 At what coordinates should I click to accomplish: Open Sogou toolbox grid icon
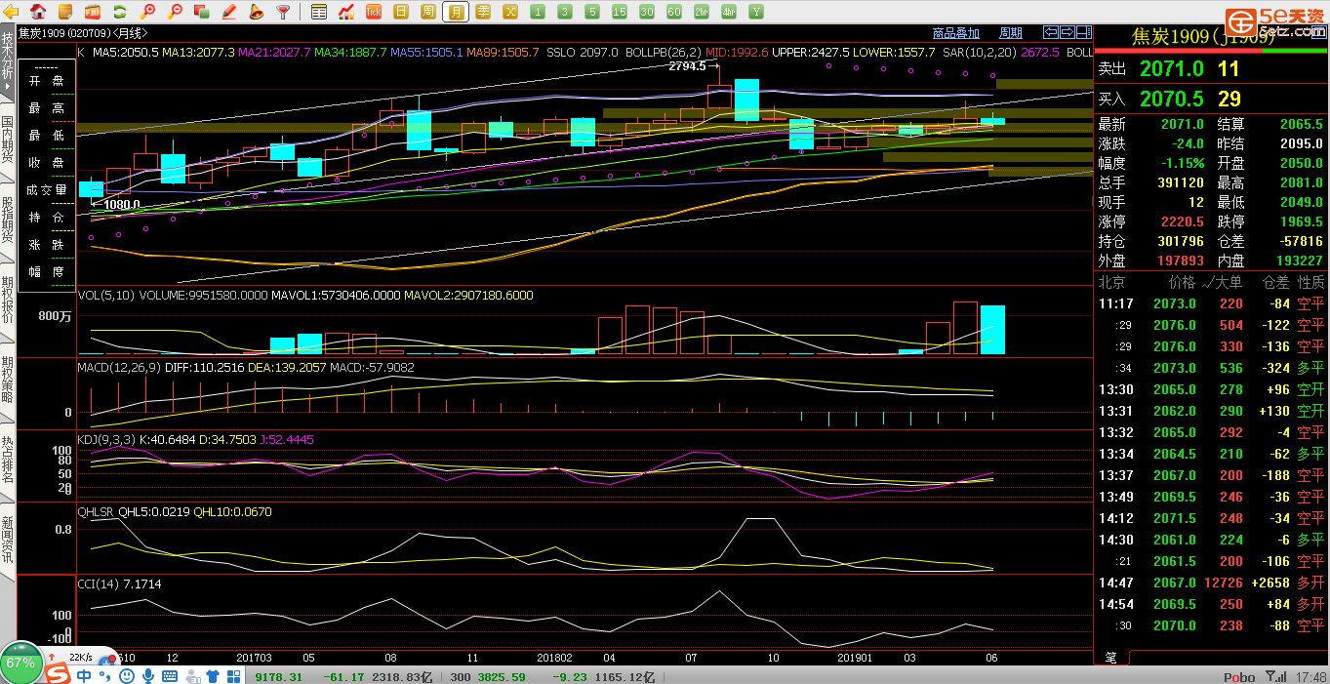[x=234, y=676]
